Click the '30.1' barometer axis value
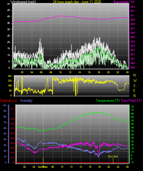Screen dimensions: 143x171 coord(133,11)
